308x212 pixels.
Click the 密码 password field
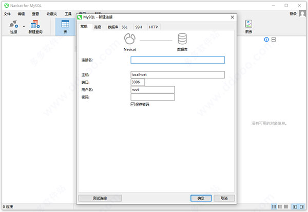tap(152, 97)
